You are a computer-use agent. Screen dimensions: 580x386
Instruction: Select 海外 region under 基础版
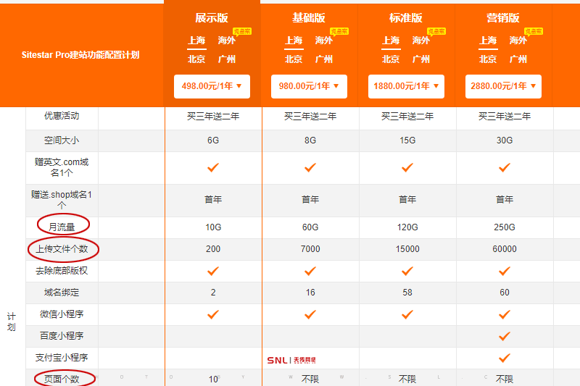323,41
